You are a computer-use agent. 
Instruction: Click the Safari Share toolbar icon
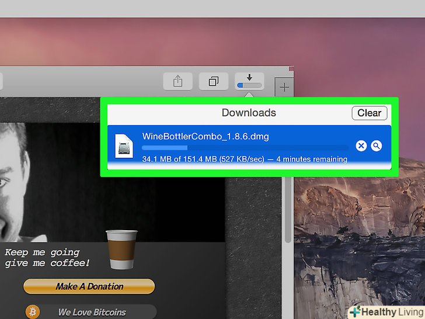tap(178, 81)
